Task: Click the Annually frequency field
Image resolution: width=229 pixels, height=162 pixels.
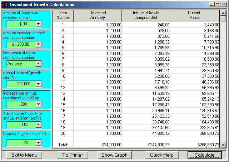Action: [21, 64]
